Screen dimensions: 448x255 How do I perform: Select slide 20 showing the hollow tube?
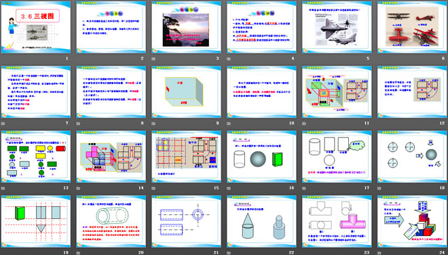tap(111, 221)
